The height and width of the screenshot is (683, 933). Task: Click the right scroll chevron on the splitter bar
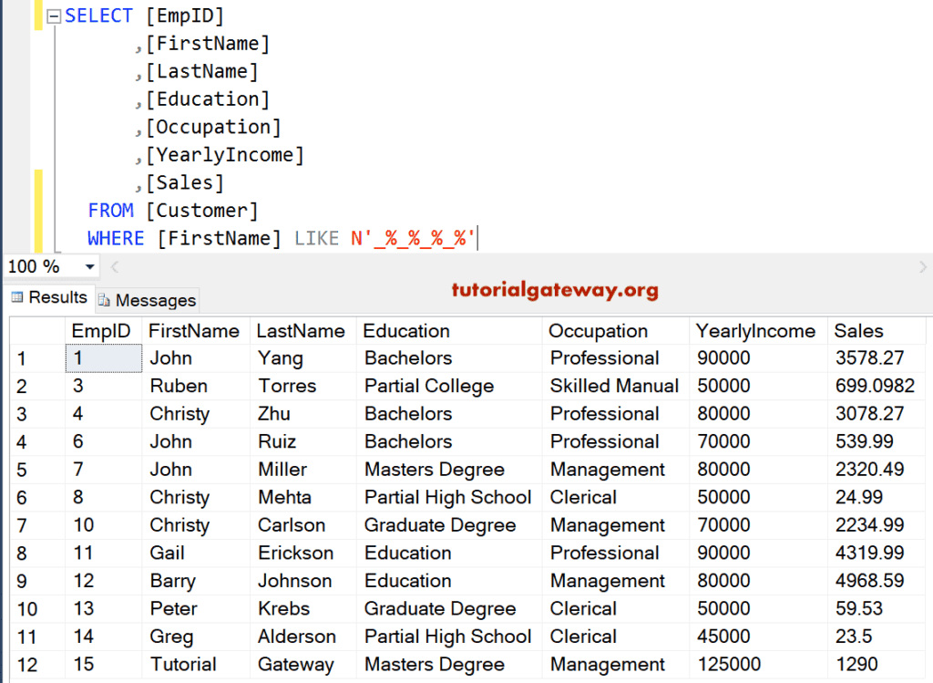(x=923, y=266)
